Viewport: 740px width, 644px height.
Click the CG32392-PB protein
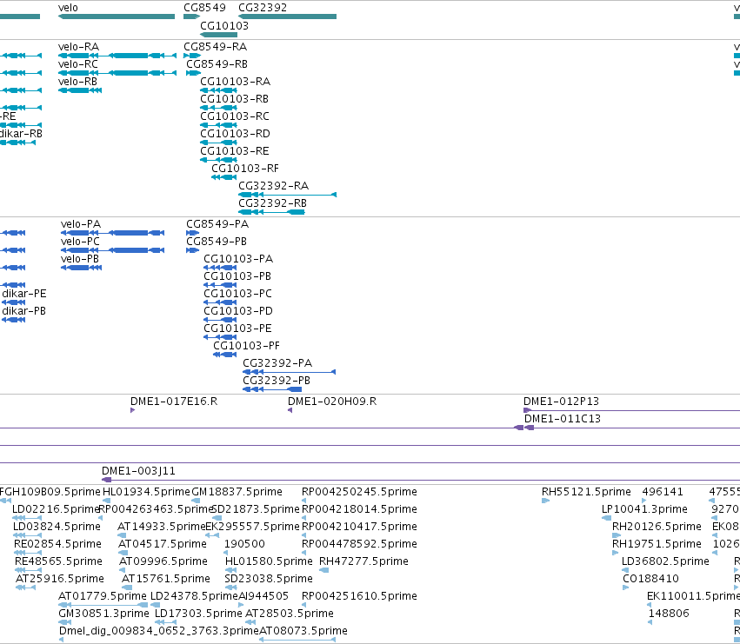pyautogui.click(x=272, y=389)
